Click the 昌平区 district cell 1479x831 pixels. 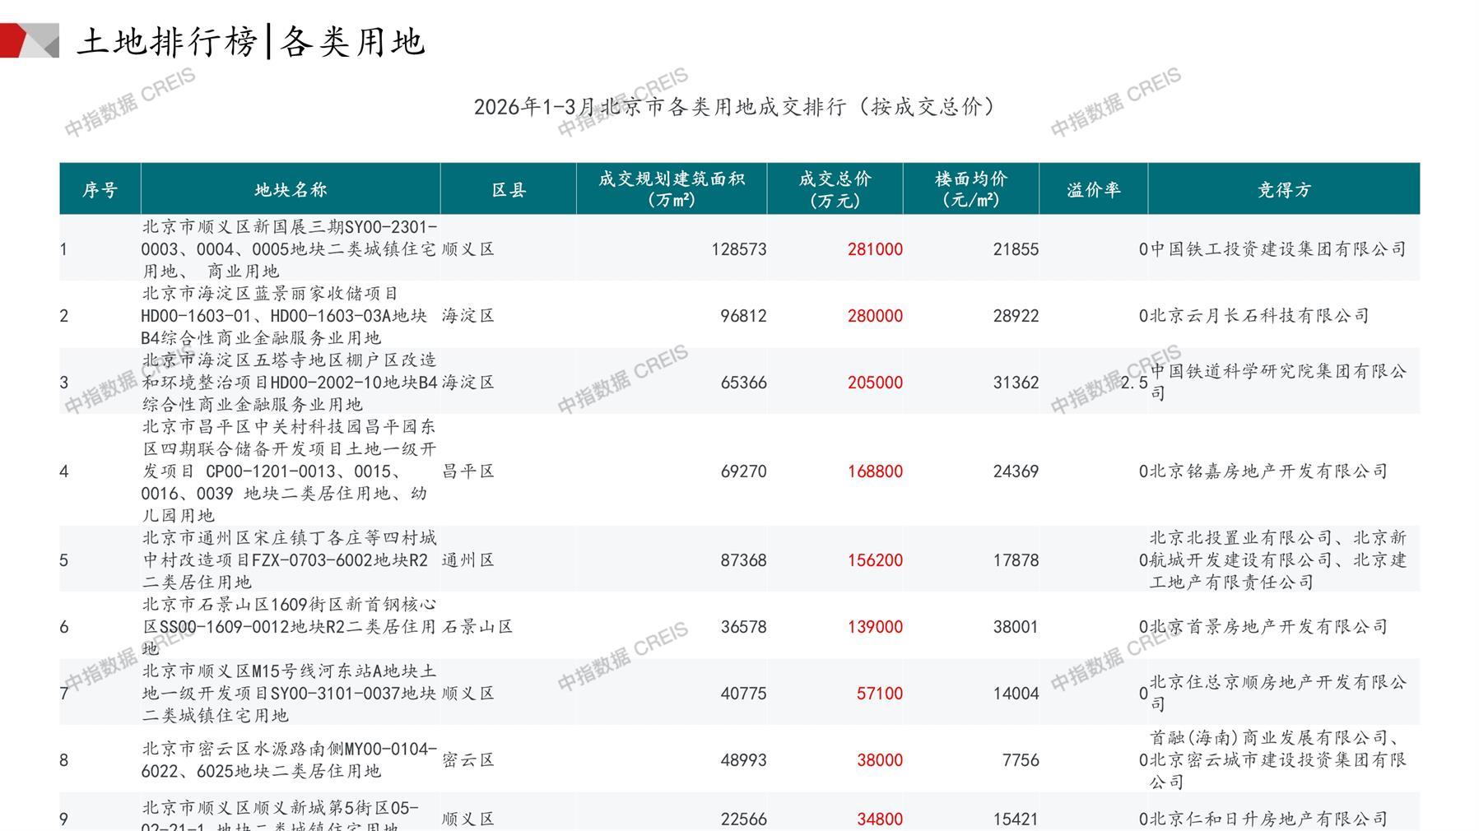tap(468, 471)
